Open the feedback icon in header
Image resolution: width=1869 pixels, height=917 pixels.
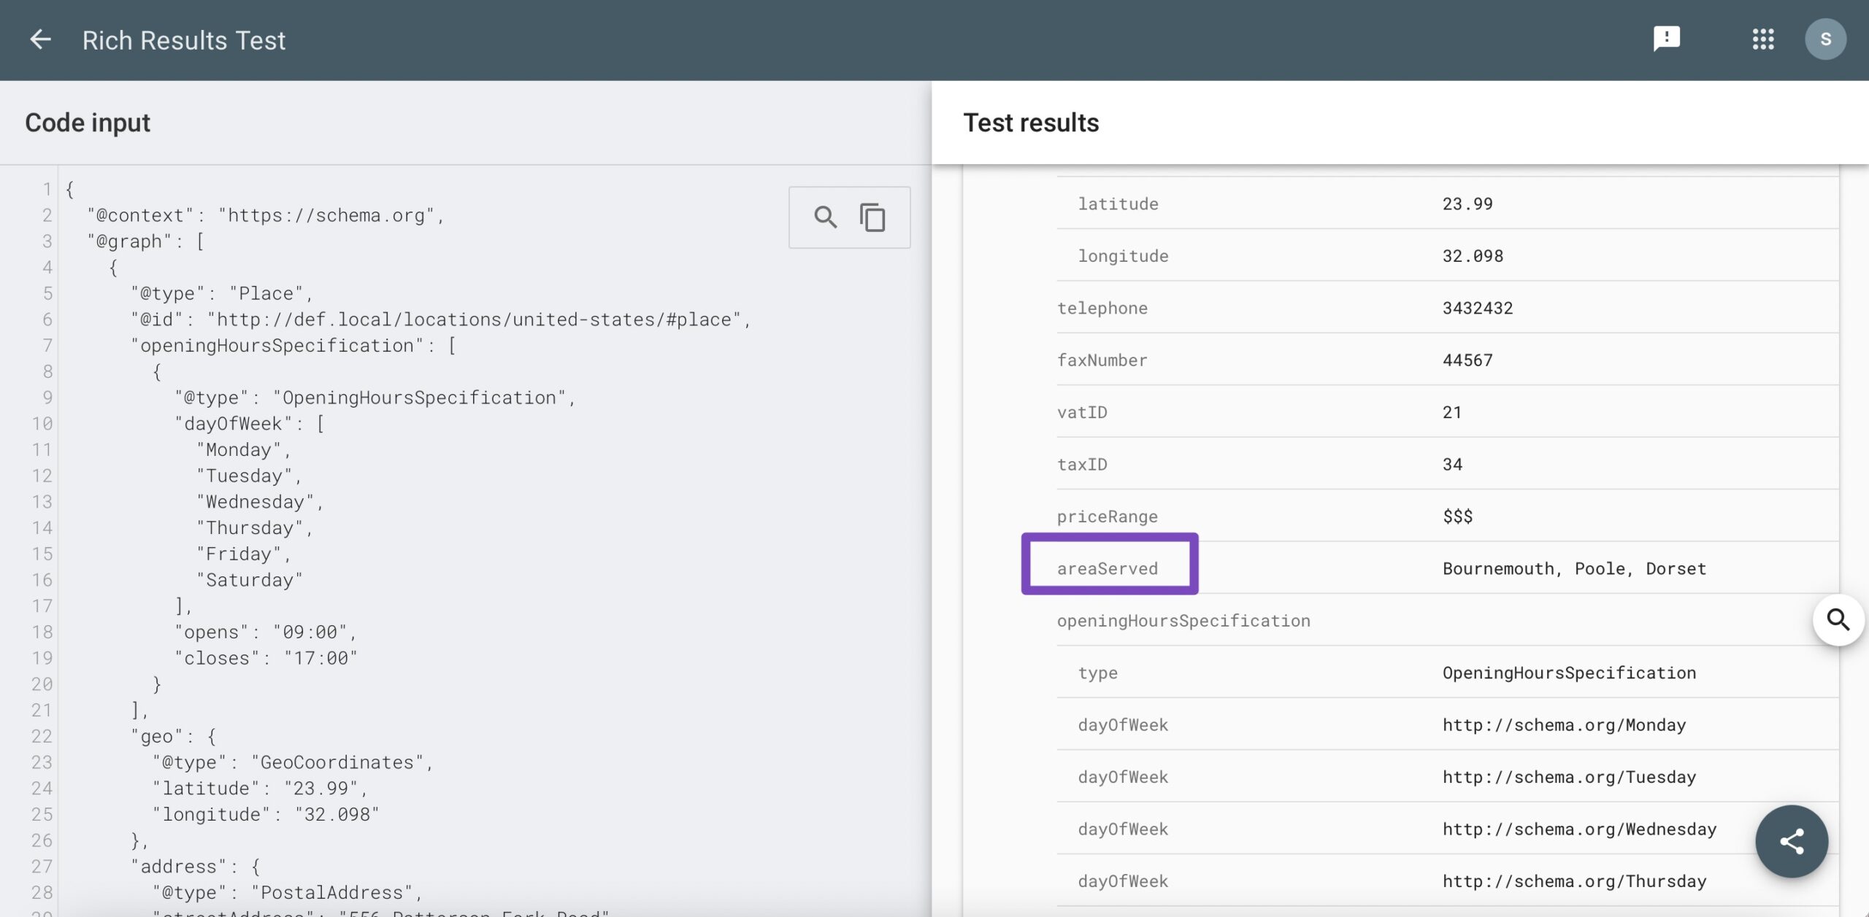[1666, 39]
